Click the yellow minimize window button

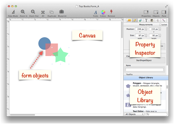[x=12, y=6]
